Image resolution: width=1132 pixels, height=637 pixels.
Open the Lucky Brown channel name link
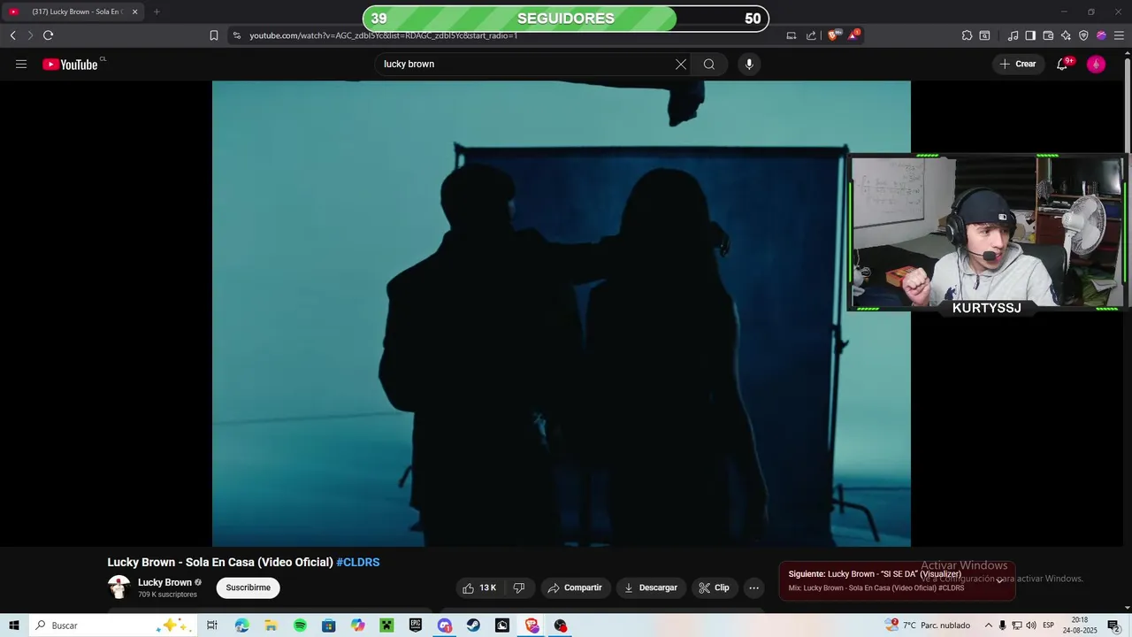click(x=164, y=582)
